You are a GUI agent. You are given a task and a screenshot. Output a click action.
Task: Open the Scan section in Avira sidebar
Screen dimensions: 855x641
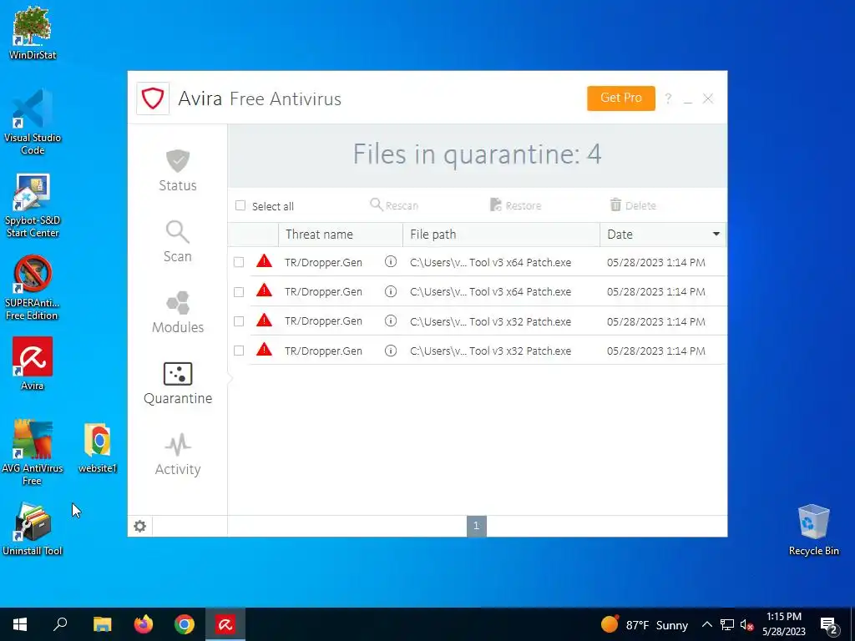[178, 241]
